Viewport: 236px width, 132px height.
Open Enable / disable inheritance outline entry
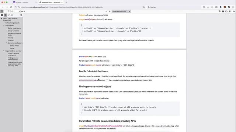pos(13,54)
